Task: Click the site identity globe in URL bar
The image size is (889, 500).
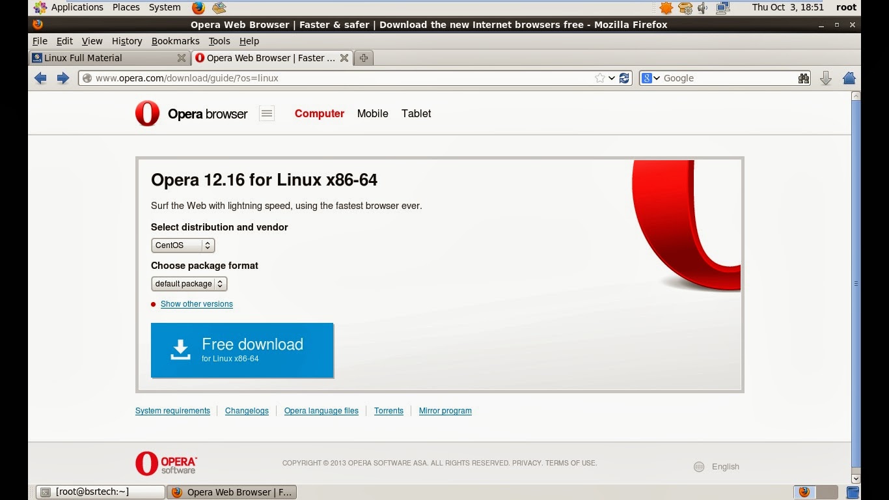Action: coord(87,78)
